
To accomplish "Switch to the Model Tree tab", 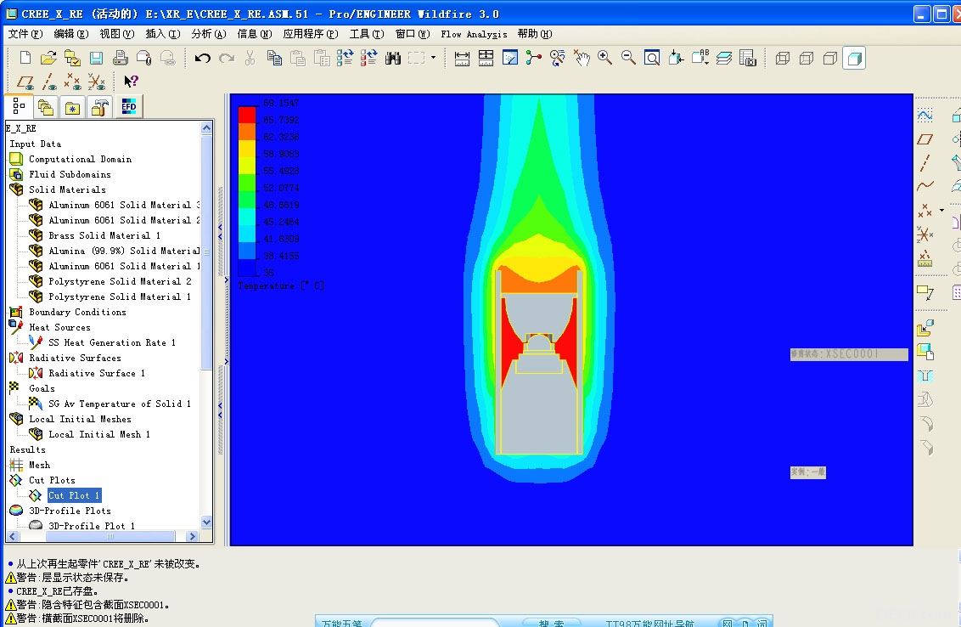I will pyautogui.click(x=19, y=107).
